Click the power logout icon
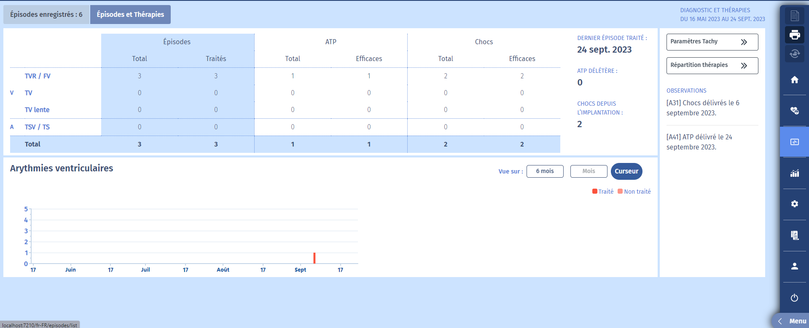 pyautogui.click(x=794, y=298)
